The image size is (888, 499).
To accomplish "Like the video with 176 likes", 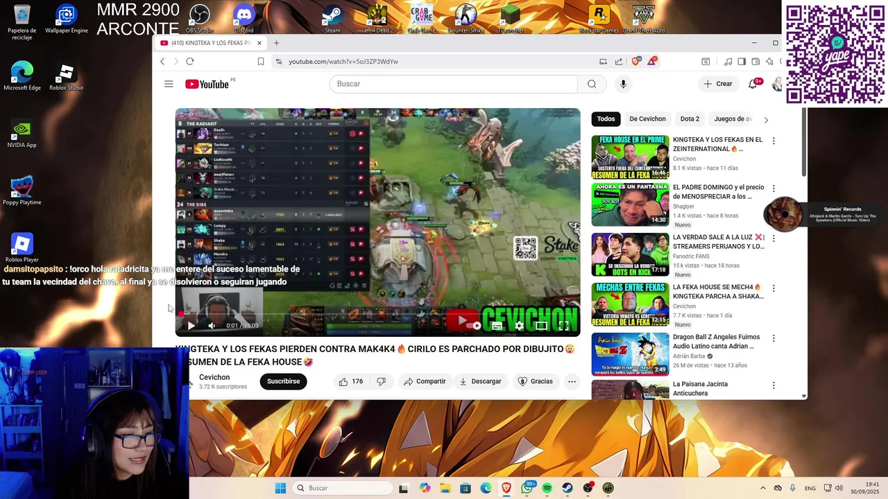I will [x=351, y=381].
